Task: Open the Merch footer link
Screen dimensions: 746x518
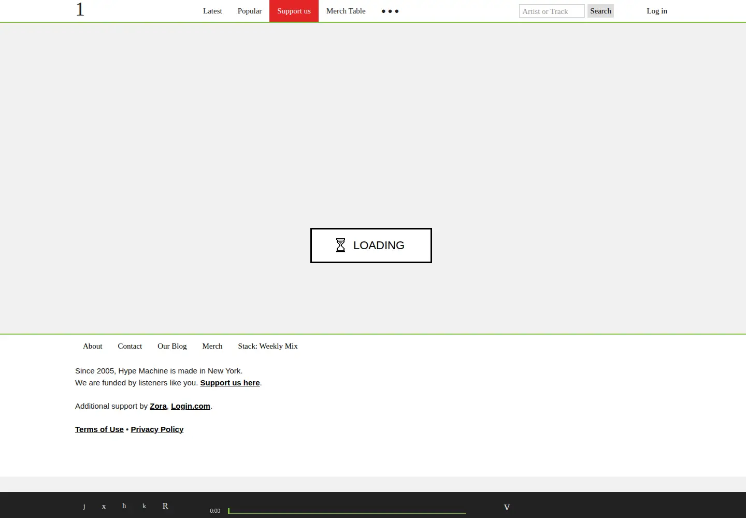Action: click(212, 346)
